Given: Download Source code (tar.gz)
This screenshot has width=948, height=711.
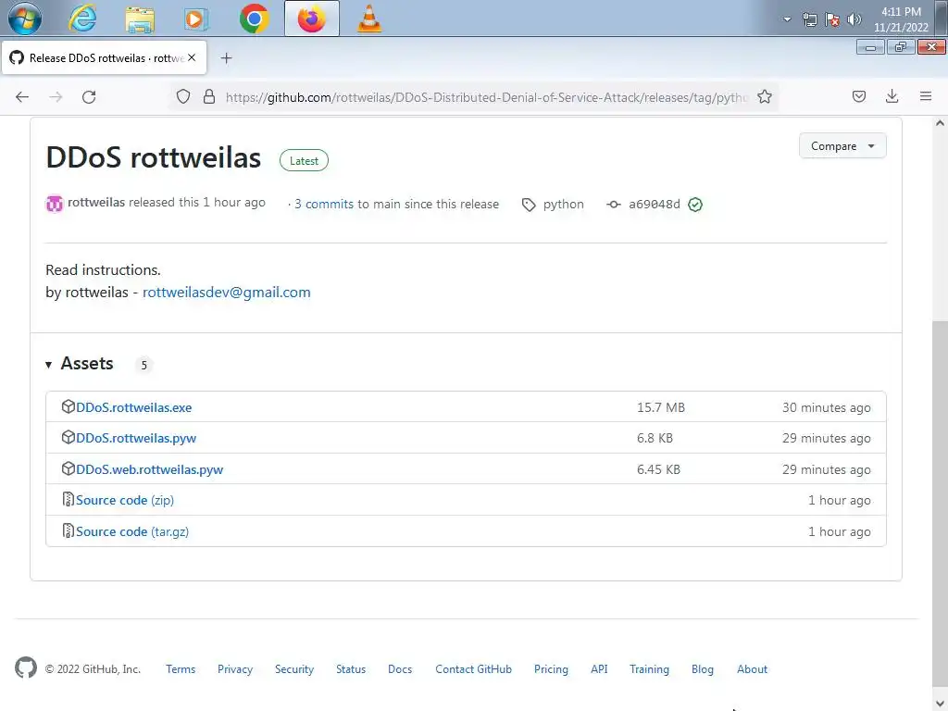Looking at the screenshot, I should (132, 532).
